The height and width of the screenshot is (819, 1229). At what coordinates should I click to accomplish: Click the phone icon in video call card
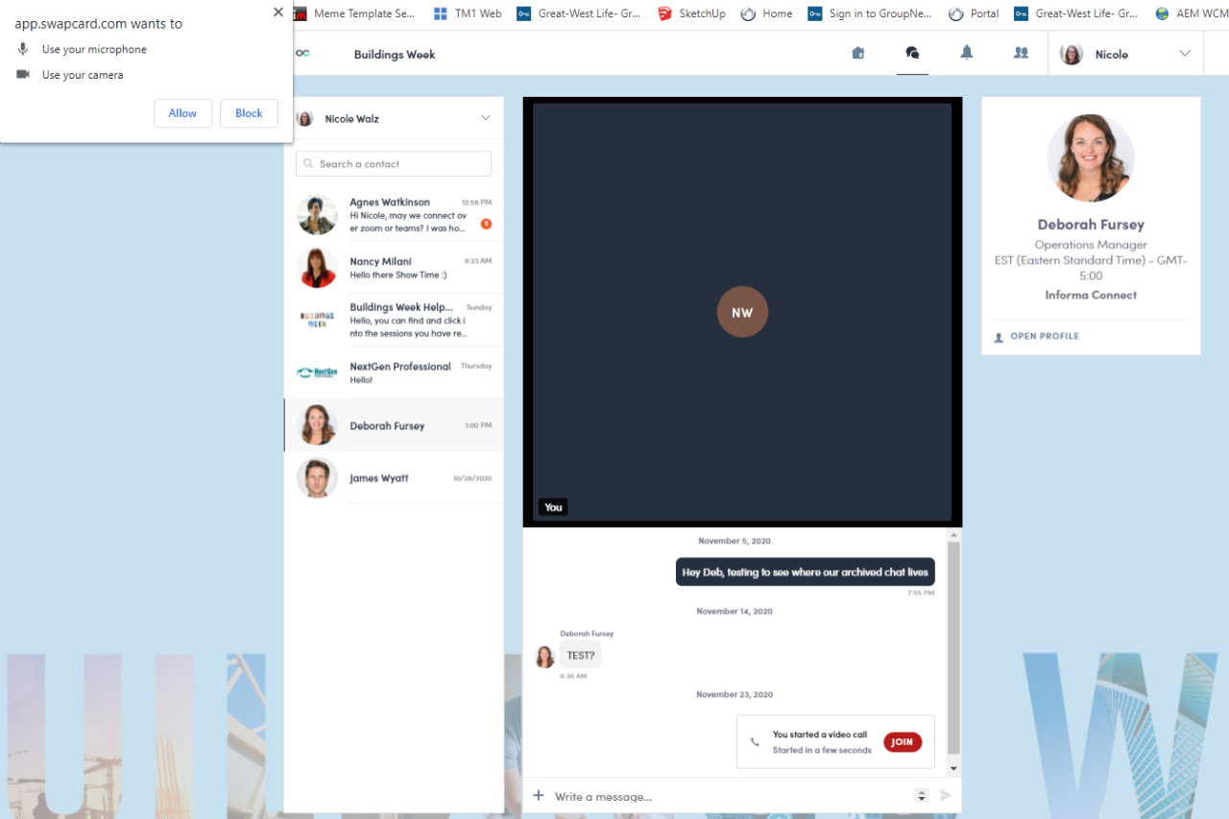(755, 742)
